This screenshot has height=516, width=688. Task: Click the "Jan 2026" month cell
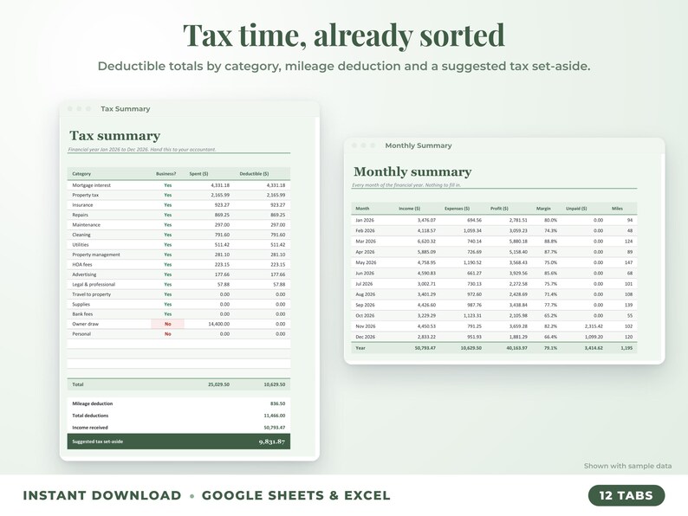point(365,220)
